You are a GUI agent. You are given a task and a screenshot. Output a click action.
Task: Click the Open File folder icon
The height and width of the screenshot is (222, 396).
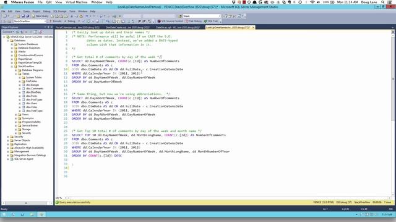(x=19, y=16)
